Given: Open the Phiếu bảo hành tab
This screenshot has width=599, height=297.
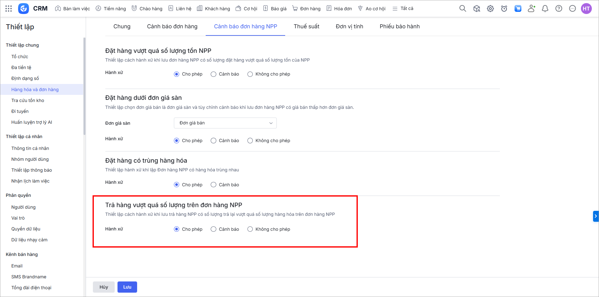Looking at the screenshot, I should coord(400,27).
